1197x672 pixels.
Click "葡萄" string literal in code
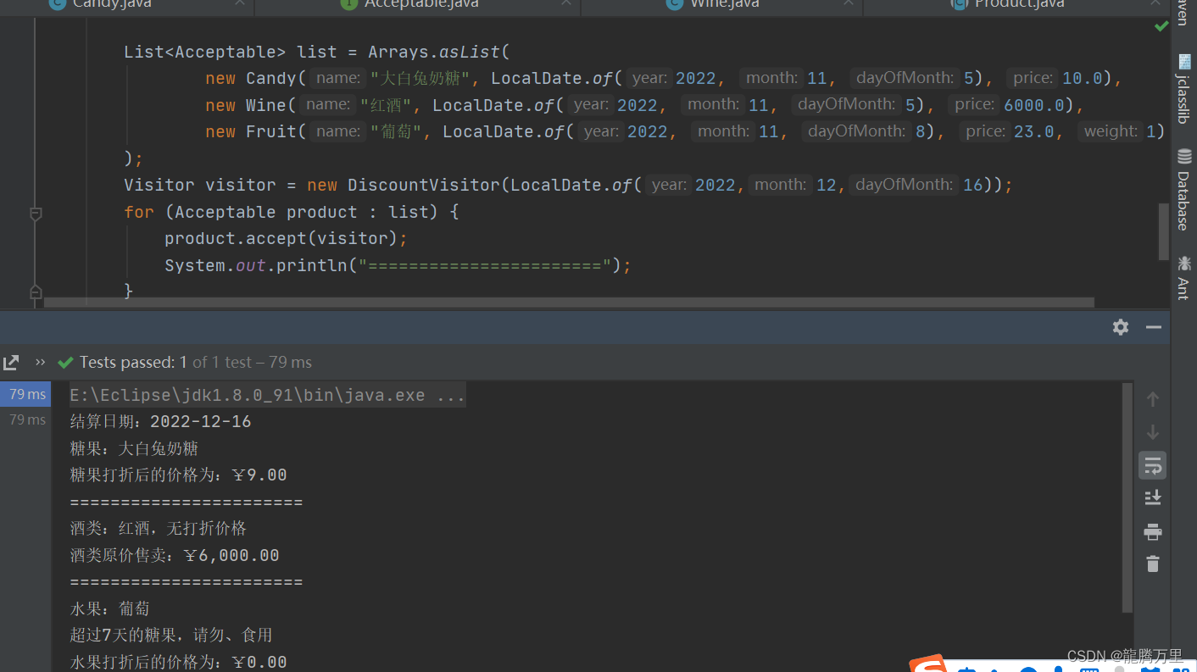click(x=396, y=131)
